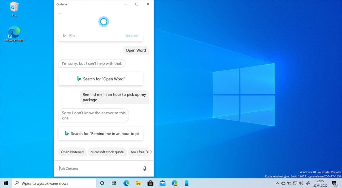Open the Action Center notifications icon
The width and height of the screenshot is (342, 188).
(334, 184)
